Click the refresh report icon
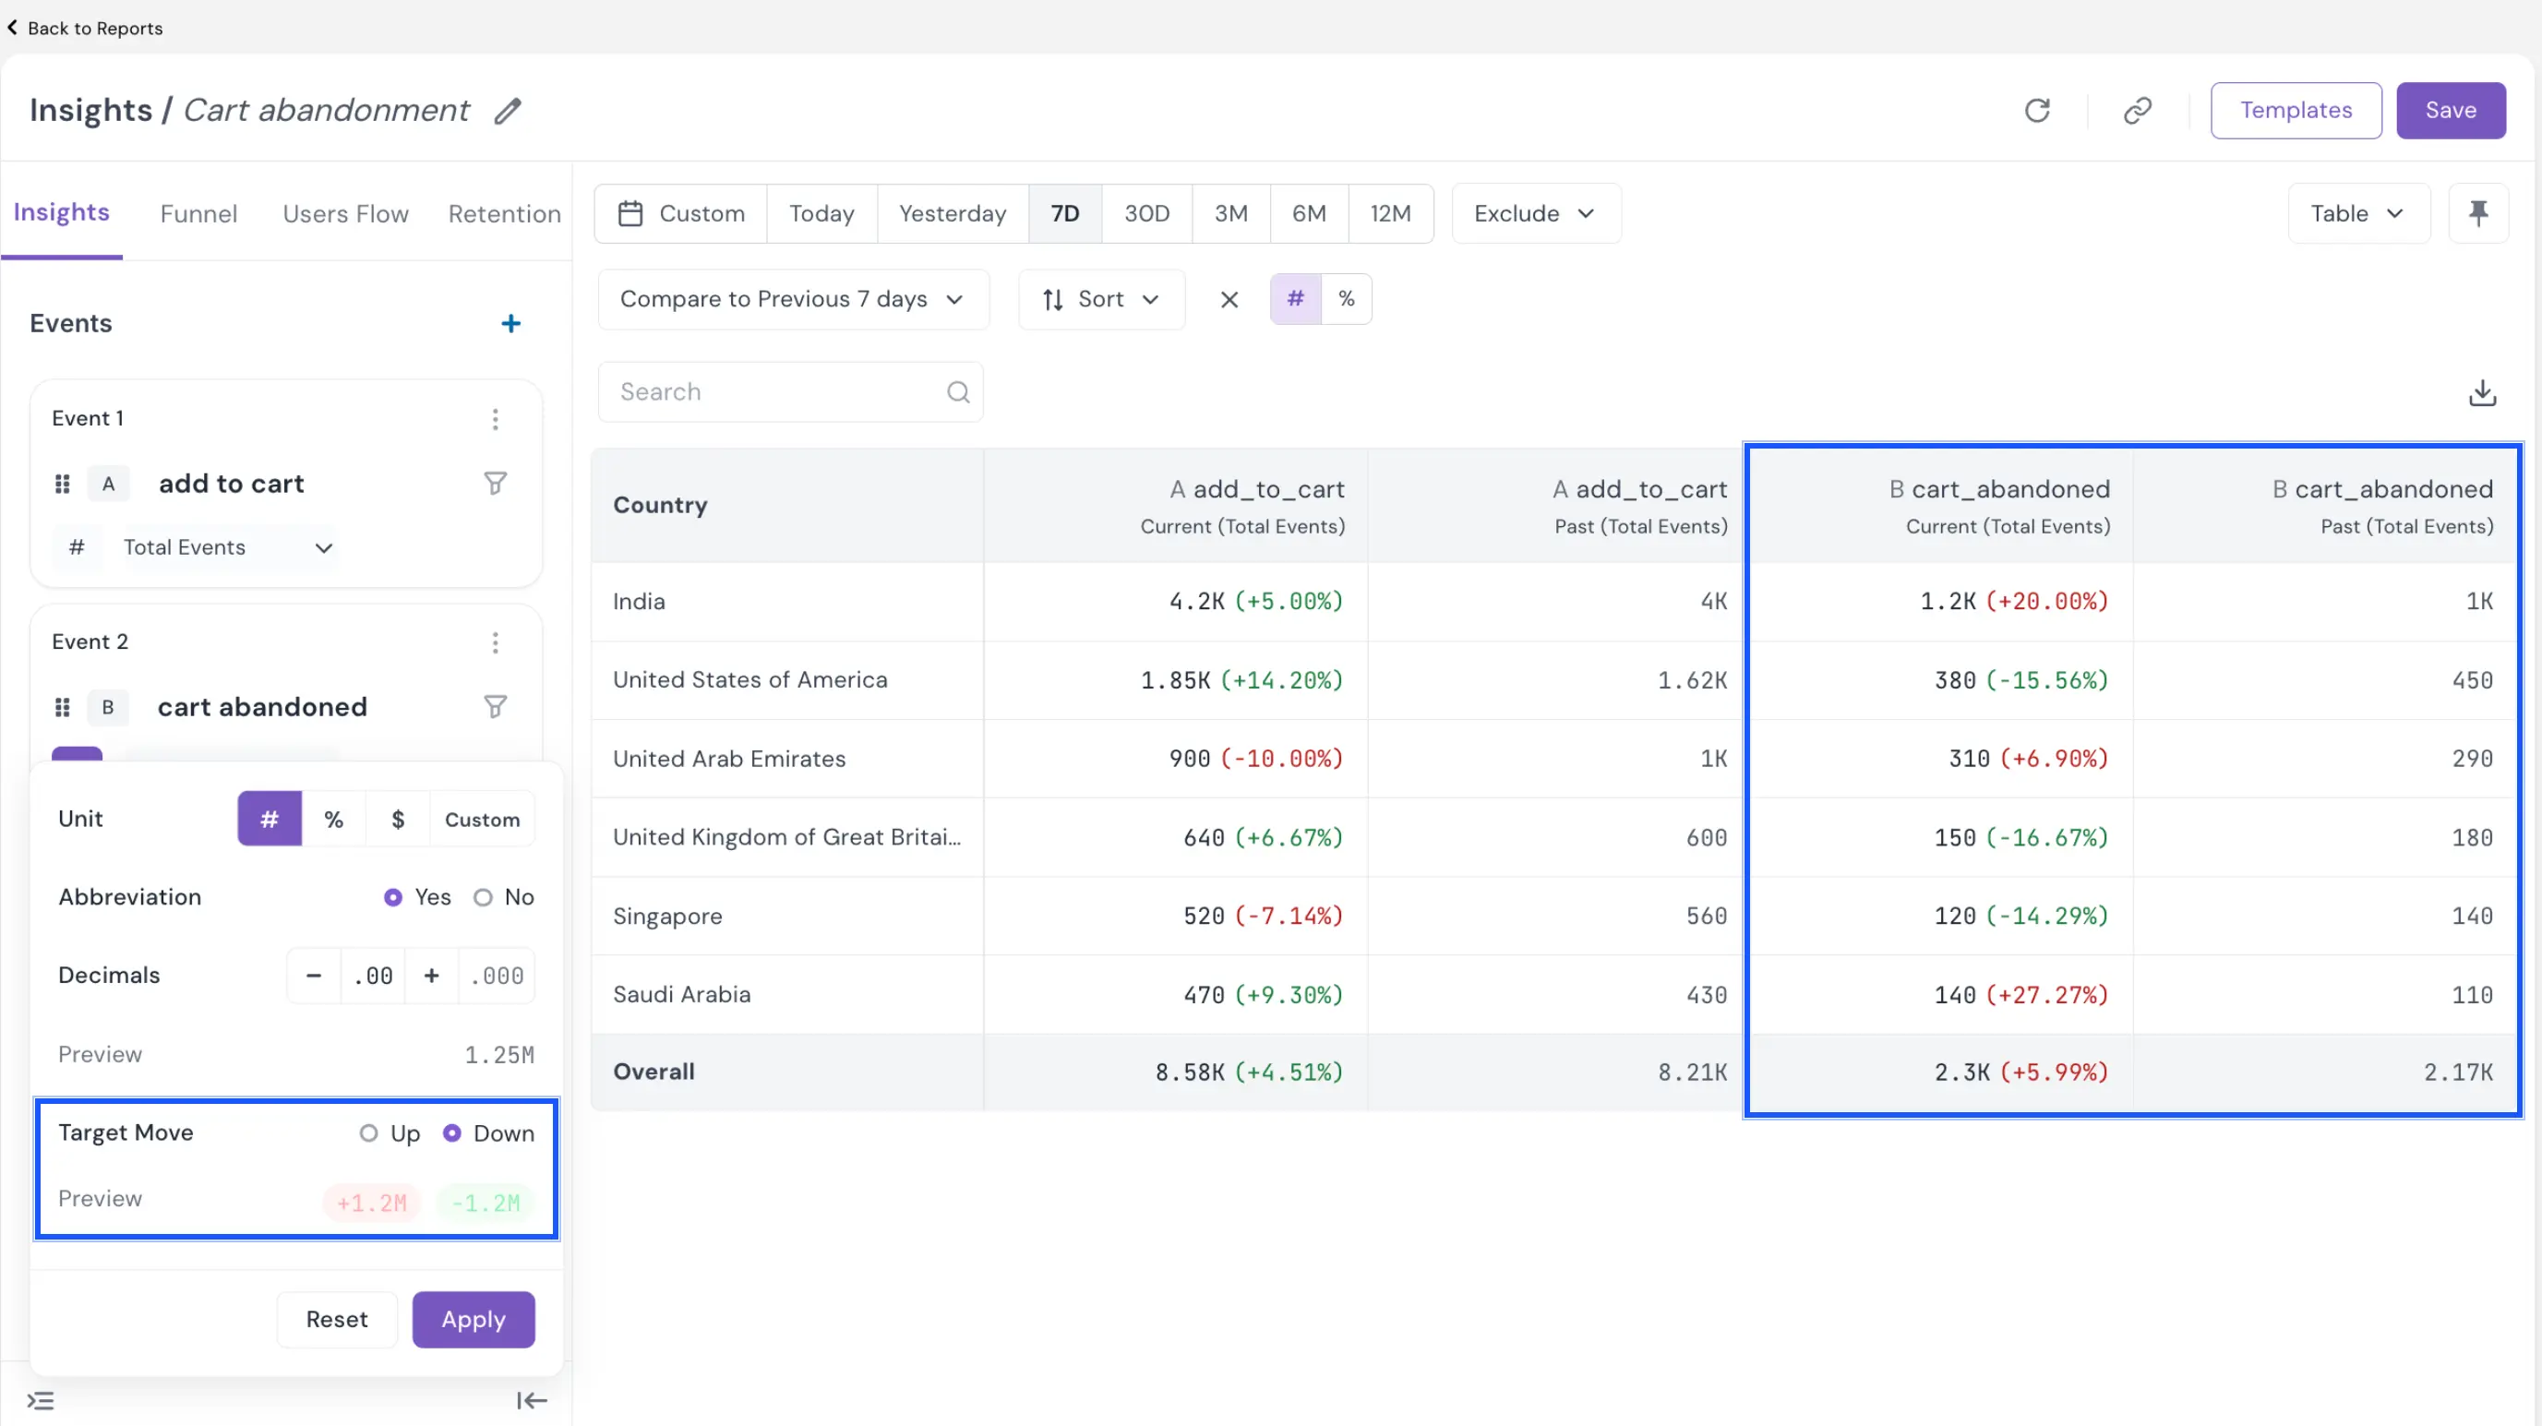The image size is (2542, 1426). (2037, 111)
